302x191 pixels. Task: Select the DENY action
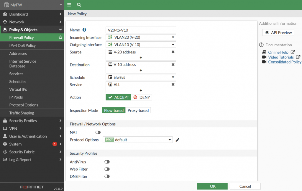pyautogui.click(x=142, y=97)
